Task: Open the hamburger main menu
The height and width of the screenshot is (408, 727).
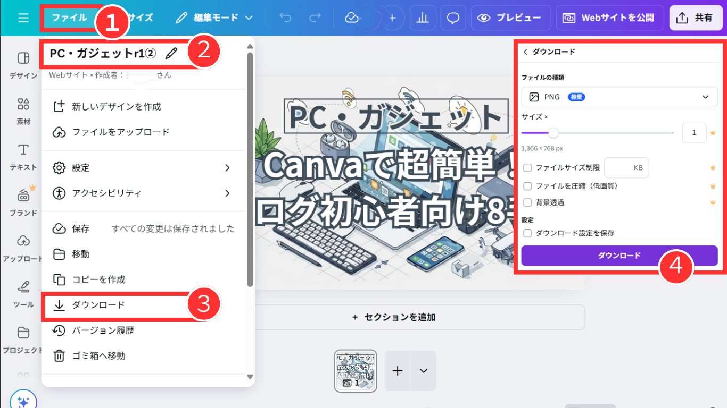Action: point(23,18)
